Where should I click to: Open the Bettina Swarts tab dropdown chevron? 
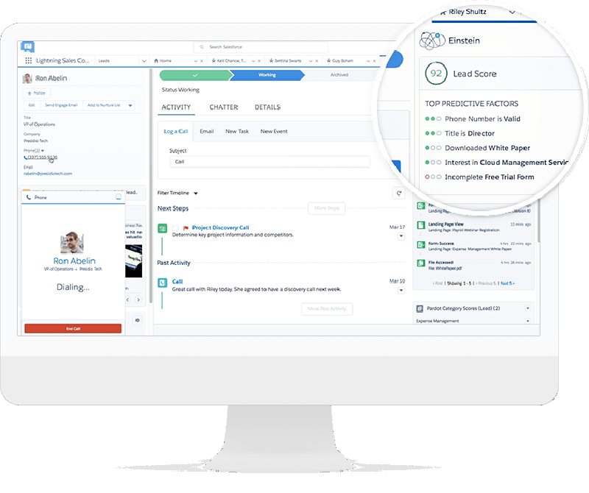click(311, 61)
